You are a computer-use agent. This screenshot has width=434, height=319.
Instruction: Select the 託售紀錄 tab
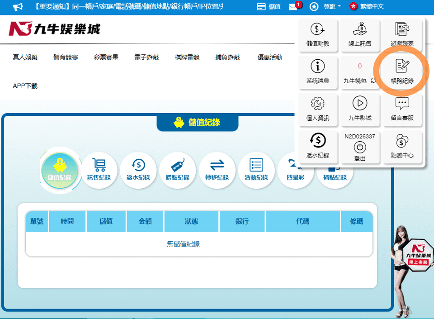(x=99, y=170)
